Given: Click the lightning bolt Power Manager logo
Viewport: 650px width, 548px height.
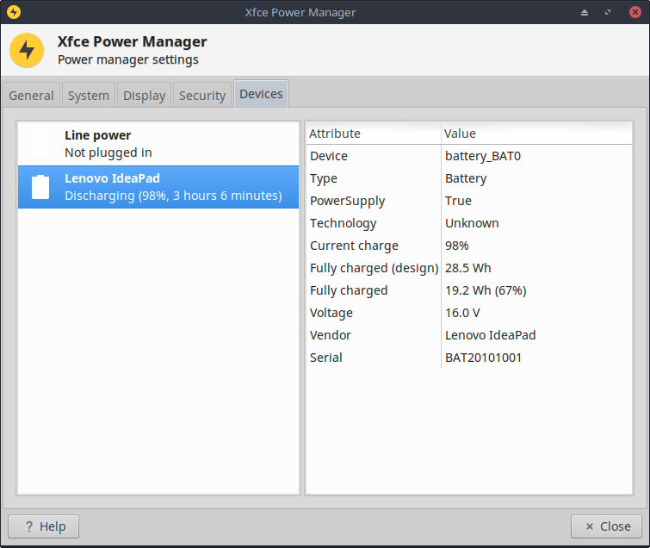Looking at the screenshot, I should click(x=27, y=50).
